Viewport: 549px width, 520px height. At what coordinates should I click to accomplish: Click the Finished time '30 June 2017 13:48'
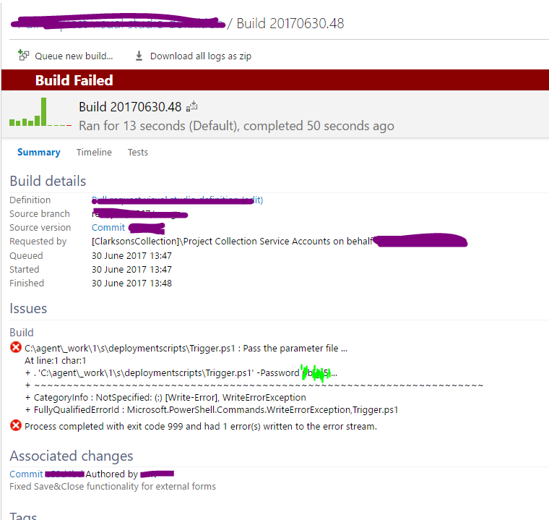[x=131, y=284]
